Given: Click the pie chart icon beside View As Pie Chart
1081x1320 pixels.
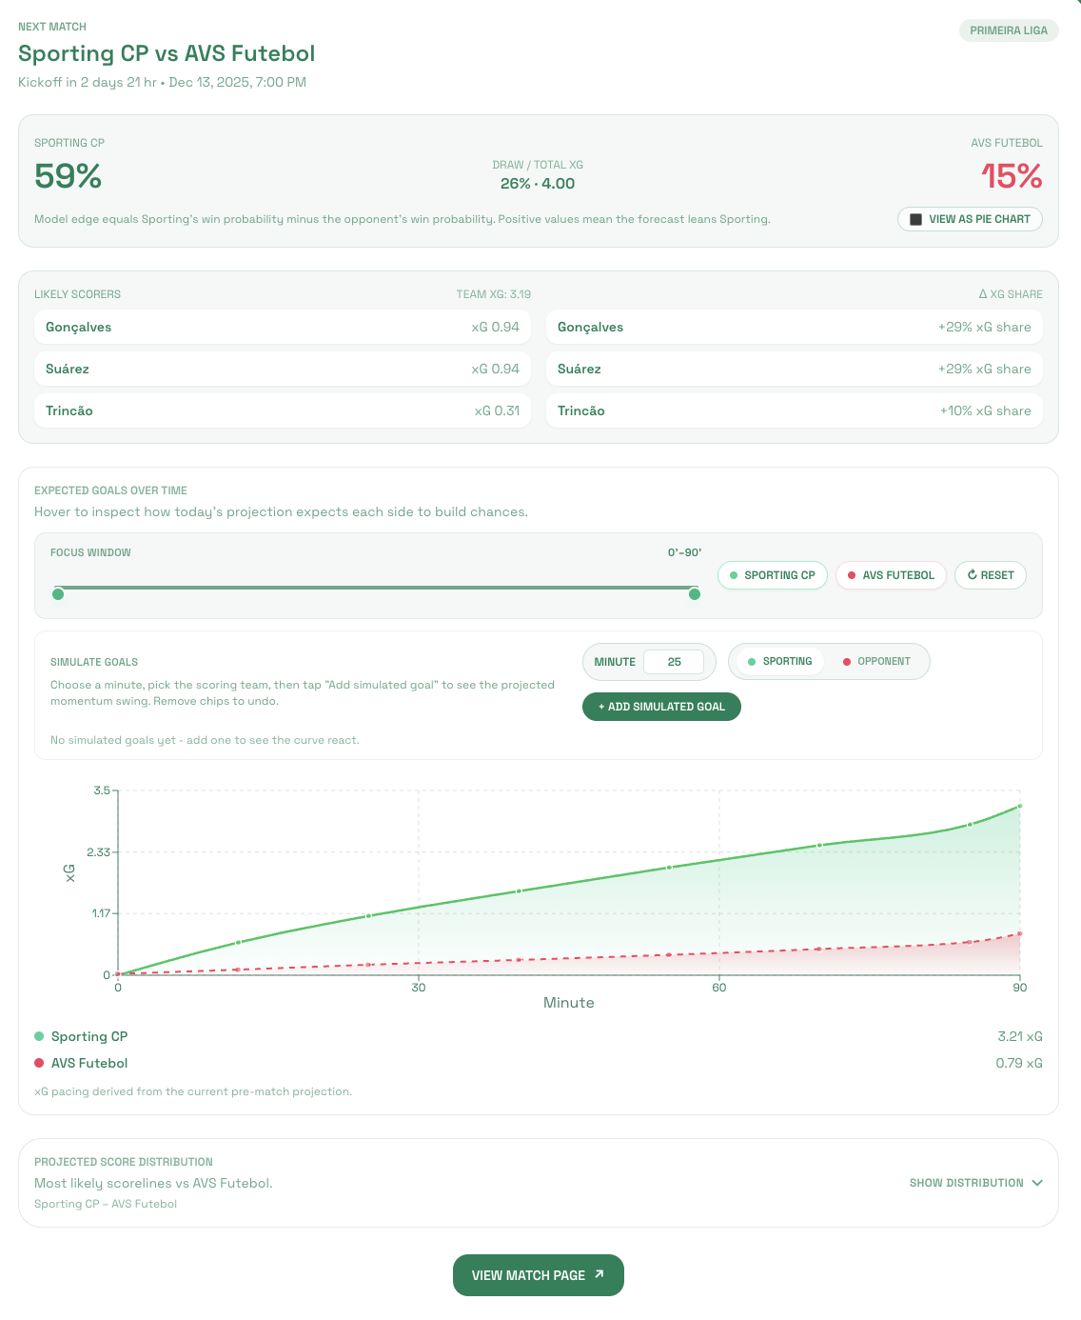Looking at the screenshot, I should [916, 219].
